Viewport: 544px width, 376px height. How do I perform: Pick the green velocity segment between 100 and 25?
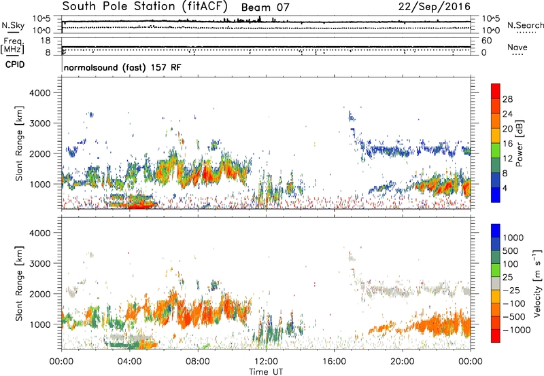(x=496, y=270)
